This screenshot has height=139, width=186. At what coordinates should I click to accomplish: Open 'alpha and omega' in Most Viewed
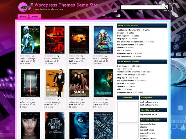(126, 75)
